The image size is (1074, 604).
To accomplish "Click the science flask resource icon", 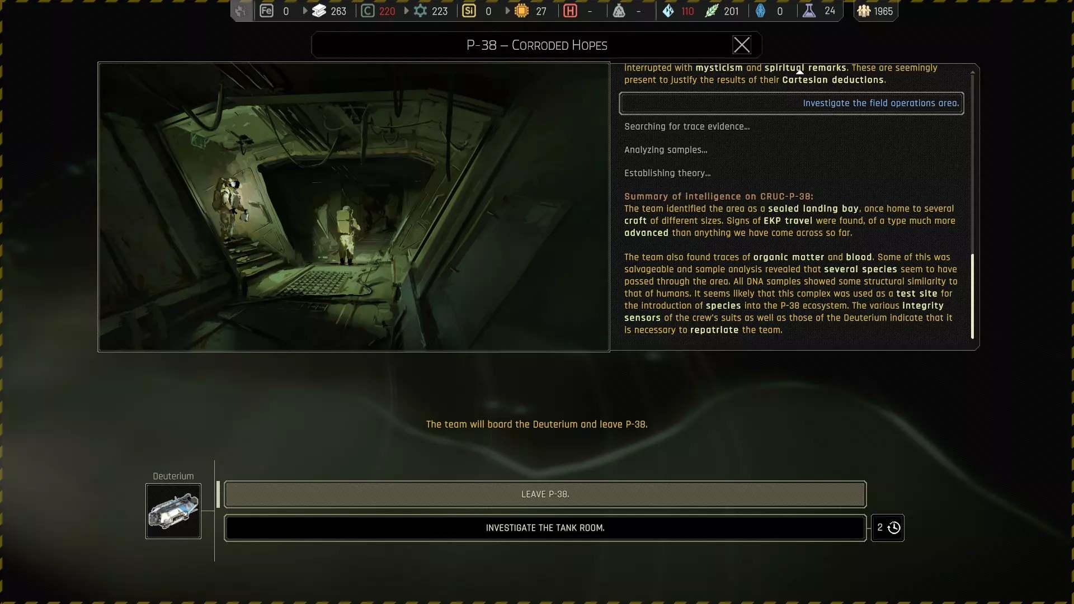I will (809, 11).
